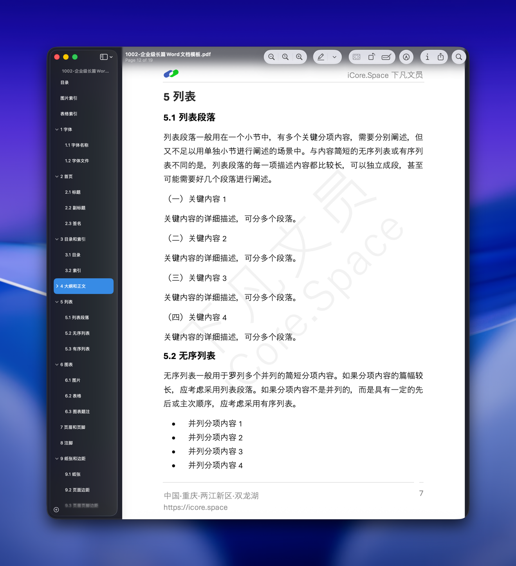Open the Markup tools dropdown chevron
The image size is (516, 566).
(335, 57)
